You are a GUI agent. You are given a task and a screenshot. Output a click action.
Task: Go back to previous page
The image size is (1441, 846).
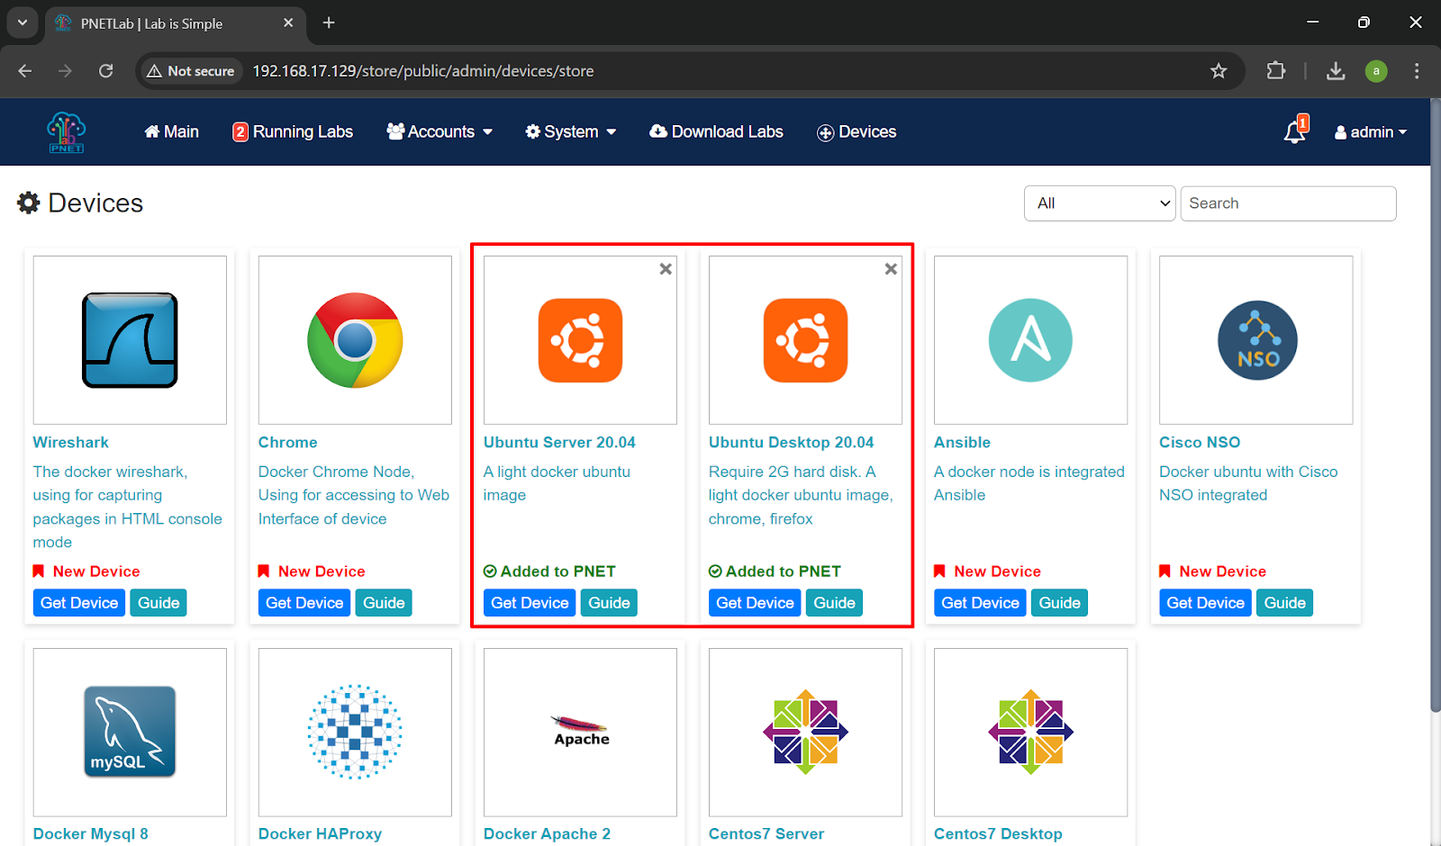(x=25, y=71)
